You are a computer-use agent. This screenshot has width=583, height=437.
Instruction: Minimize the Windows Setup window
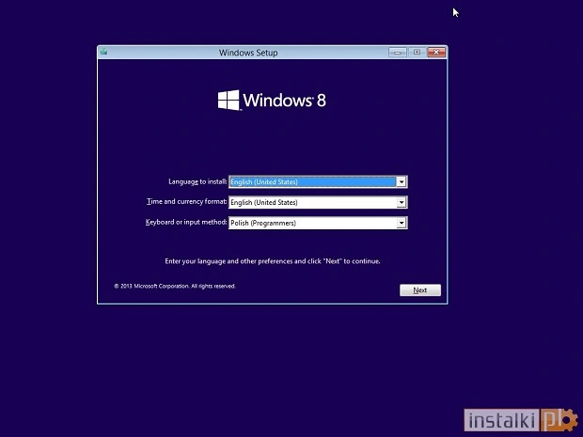pyautogui.click(x=398, y=53)
